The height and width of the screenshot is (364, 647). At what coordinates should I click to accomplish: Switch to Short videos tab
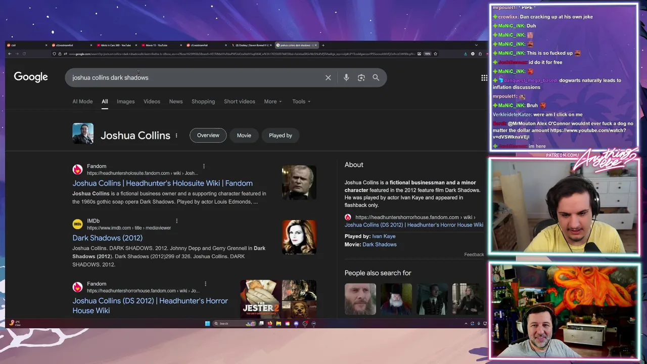pyautogui.click(x=240, y=102)
